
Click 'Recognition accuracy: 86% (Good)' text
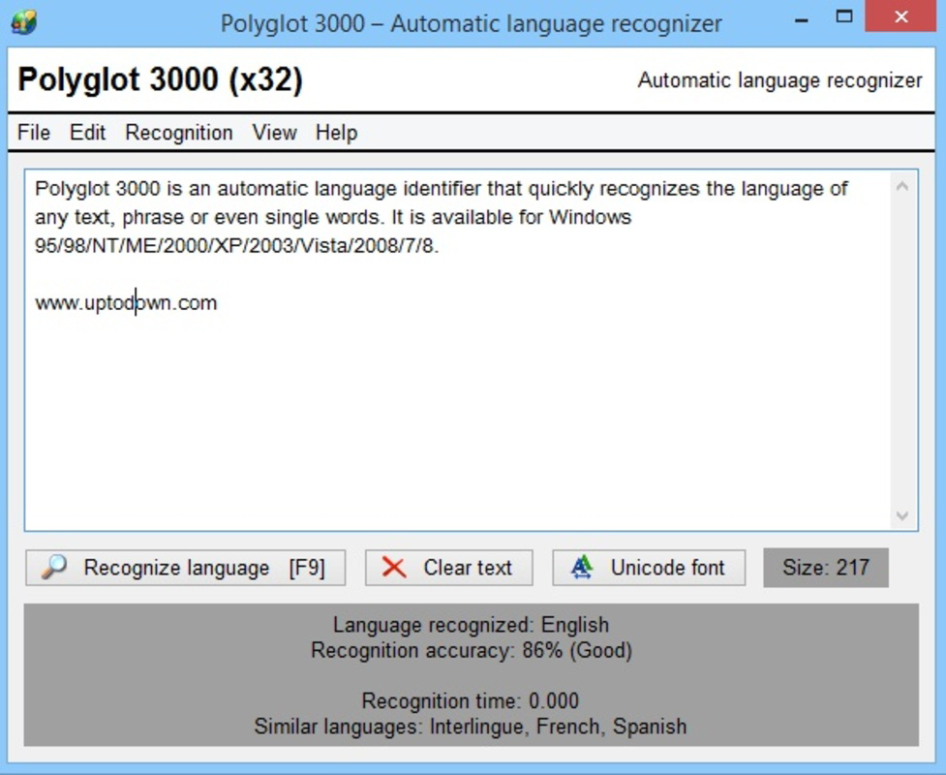click(x=472, y=651)
